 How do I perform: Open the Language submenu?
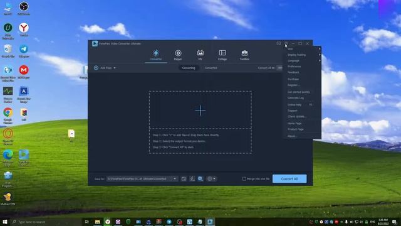click(302, 61)
